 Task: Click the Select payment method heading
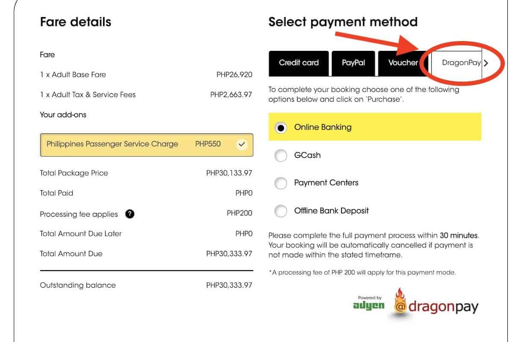(x=342, y=22)
